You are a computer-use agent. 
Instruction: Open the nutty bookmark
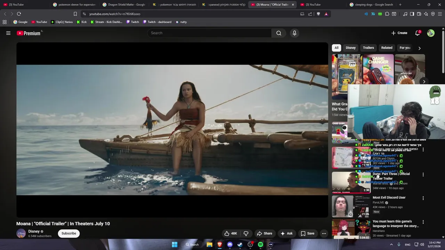pos(181,22)
